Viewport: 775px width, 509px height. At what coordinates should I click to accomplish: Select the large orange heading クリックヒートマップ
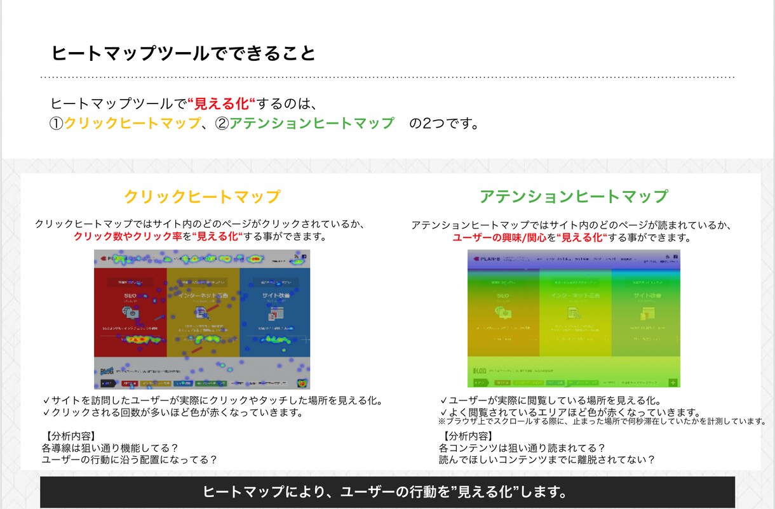202,196
